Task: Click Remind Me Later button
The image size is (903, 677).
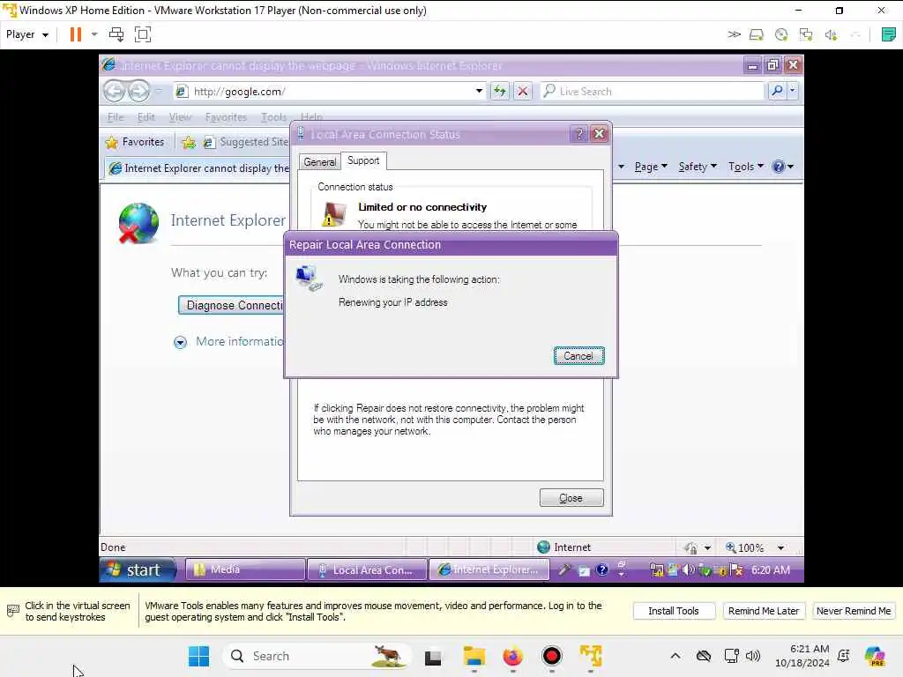Action: (763, 611)
